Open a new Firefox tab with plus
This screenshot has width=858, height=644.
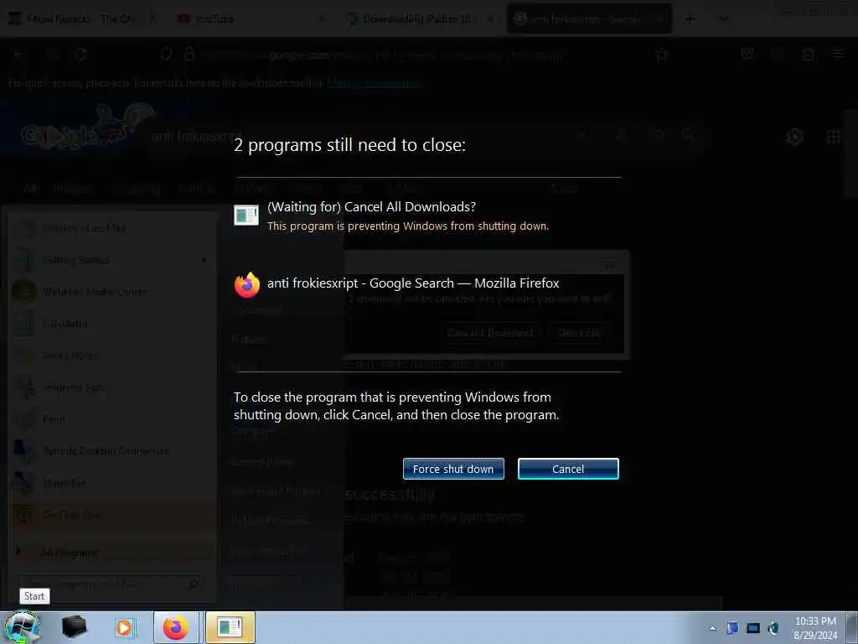pos(690,19)
